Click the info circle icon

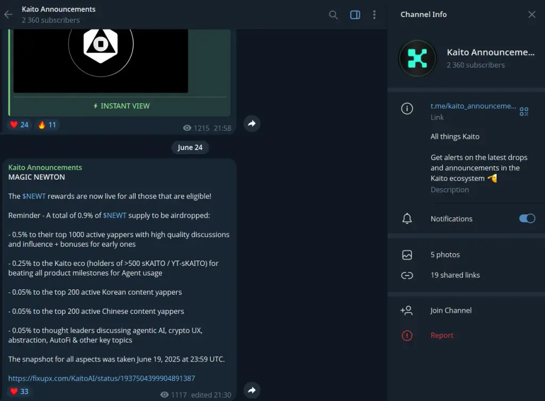click(x=407, y=108)
